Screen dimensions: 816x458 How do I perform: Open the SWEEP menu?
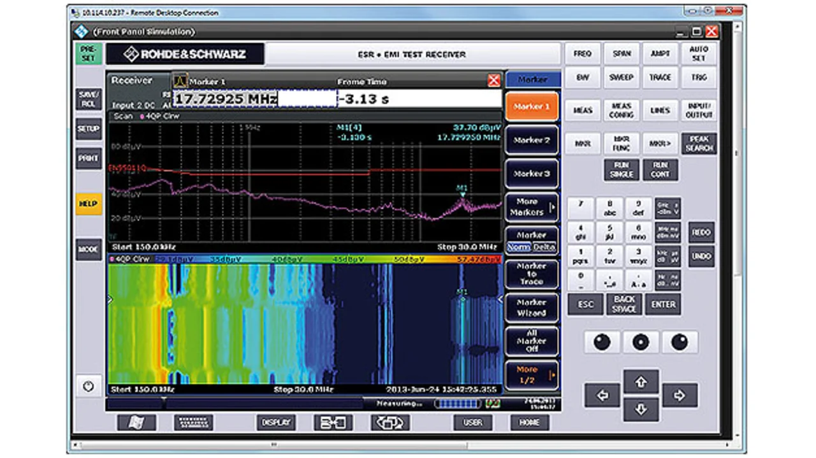click(x=622, y=77)
